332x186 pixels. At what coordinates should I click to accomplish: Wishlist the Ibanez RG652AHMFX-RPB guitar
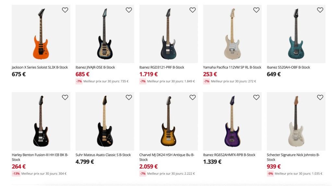(x=256, y=97)
